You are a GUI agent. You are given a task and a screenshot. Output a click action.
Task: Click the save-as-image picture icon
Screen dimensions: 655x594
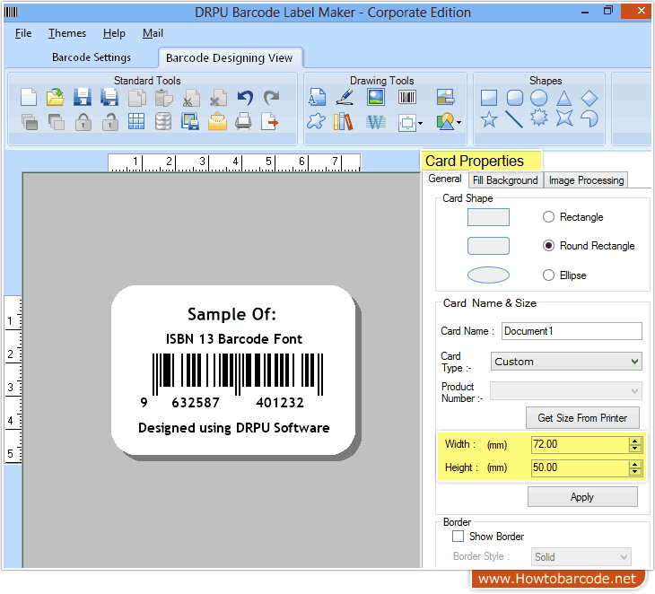[190, 121]
